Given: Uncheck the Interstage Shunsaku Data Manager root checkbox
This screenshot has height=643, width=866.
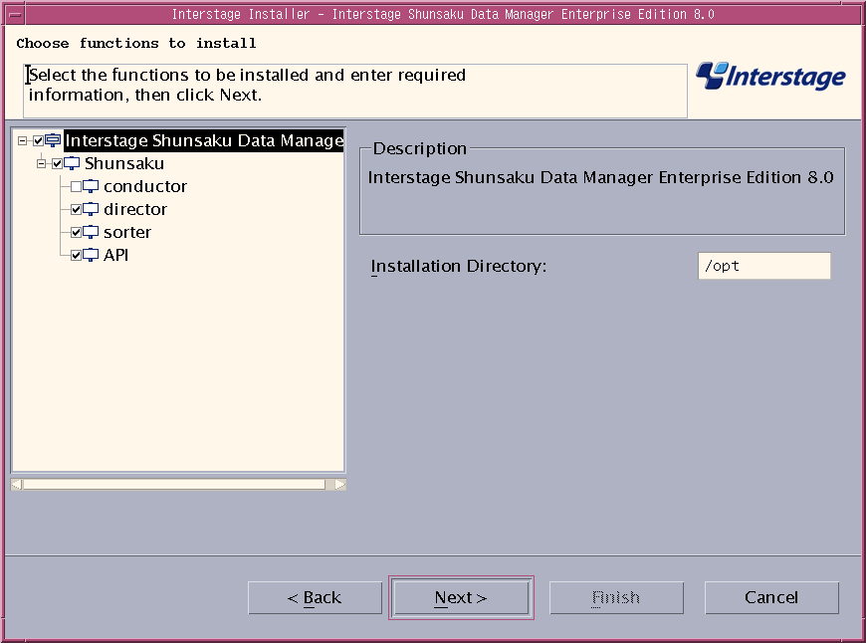Looking at the screenshot, I should (38, 141).
